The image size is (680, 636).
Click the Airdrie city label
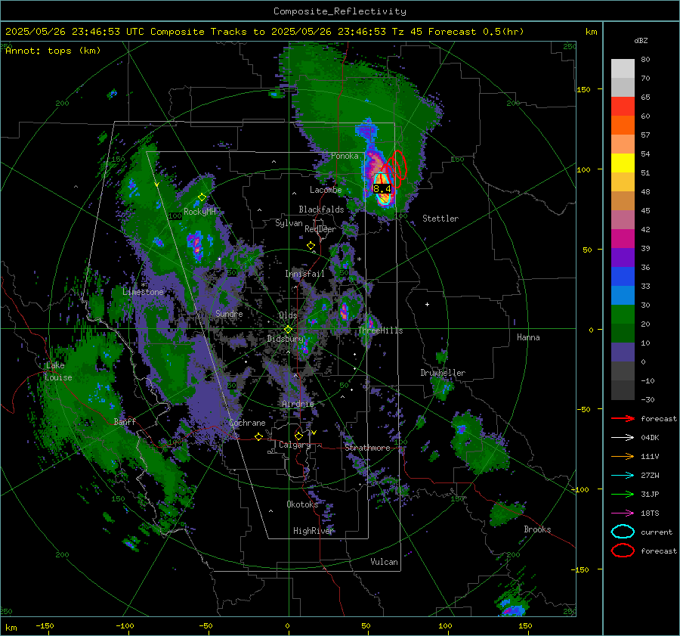pyautogui.click(x=298, y=404)
